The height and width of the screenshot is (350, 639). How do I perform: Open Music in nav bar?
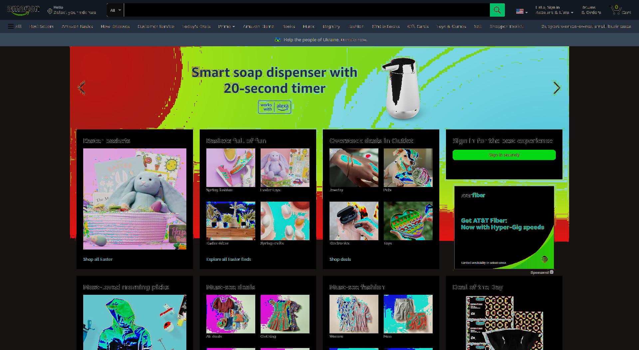tap(309, 26)
